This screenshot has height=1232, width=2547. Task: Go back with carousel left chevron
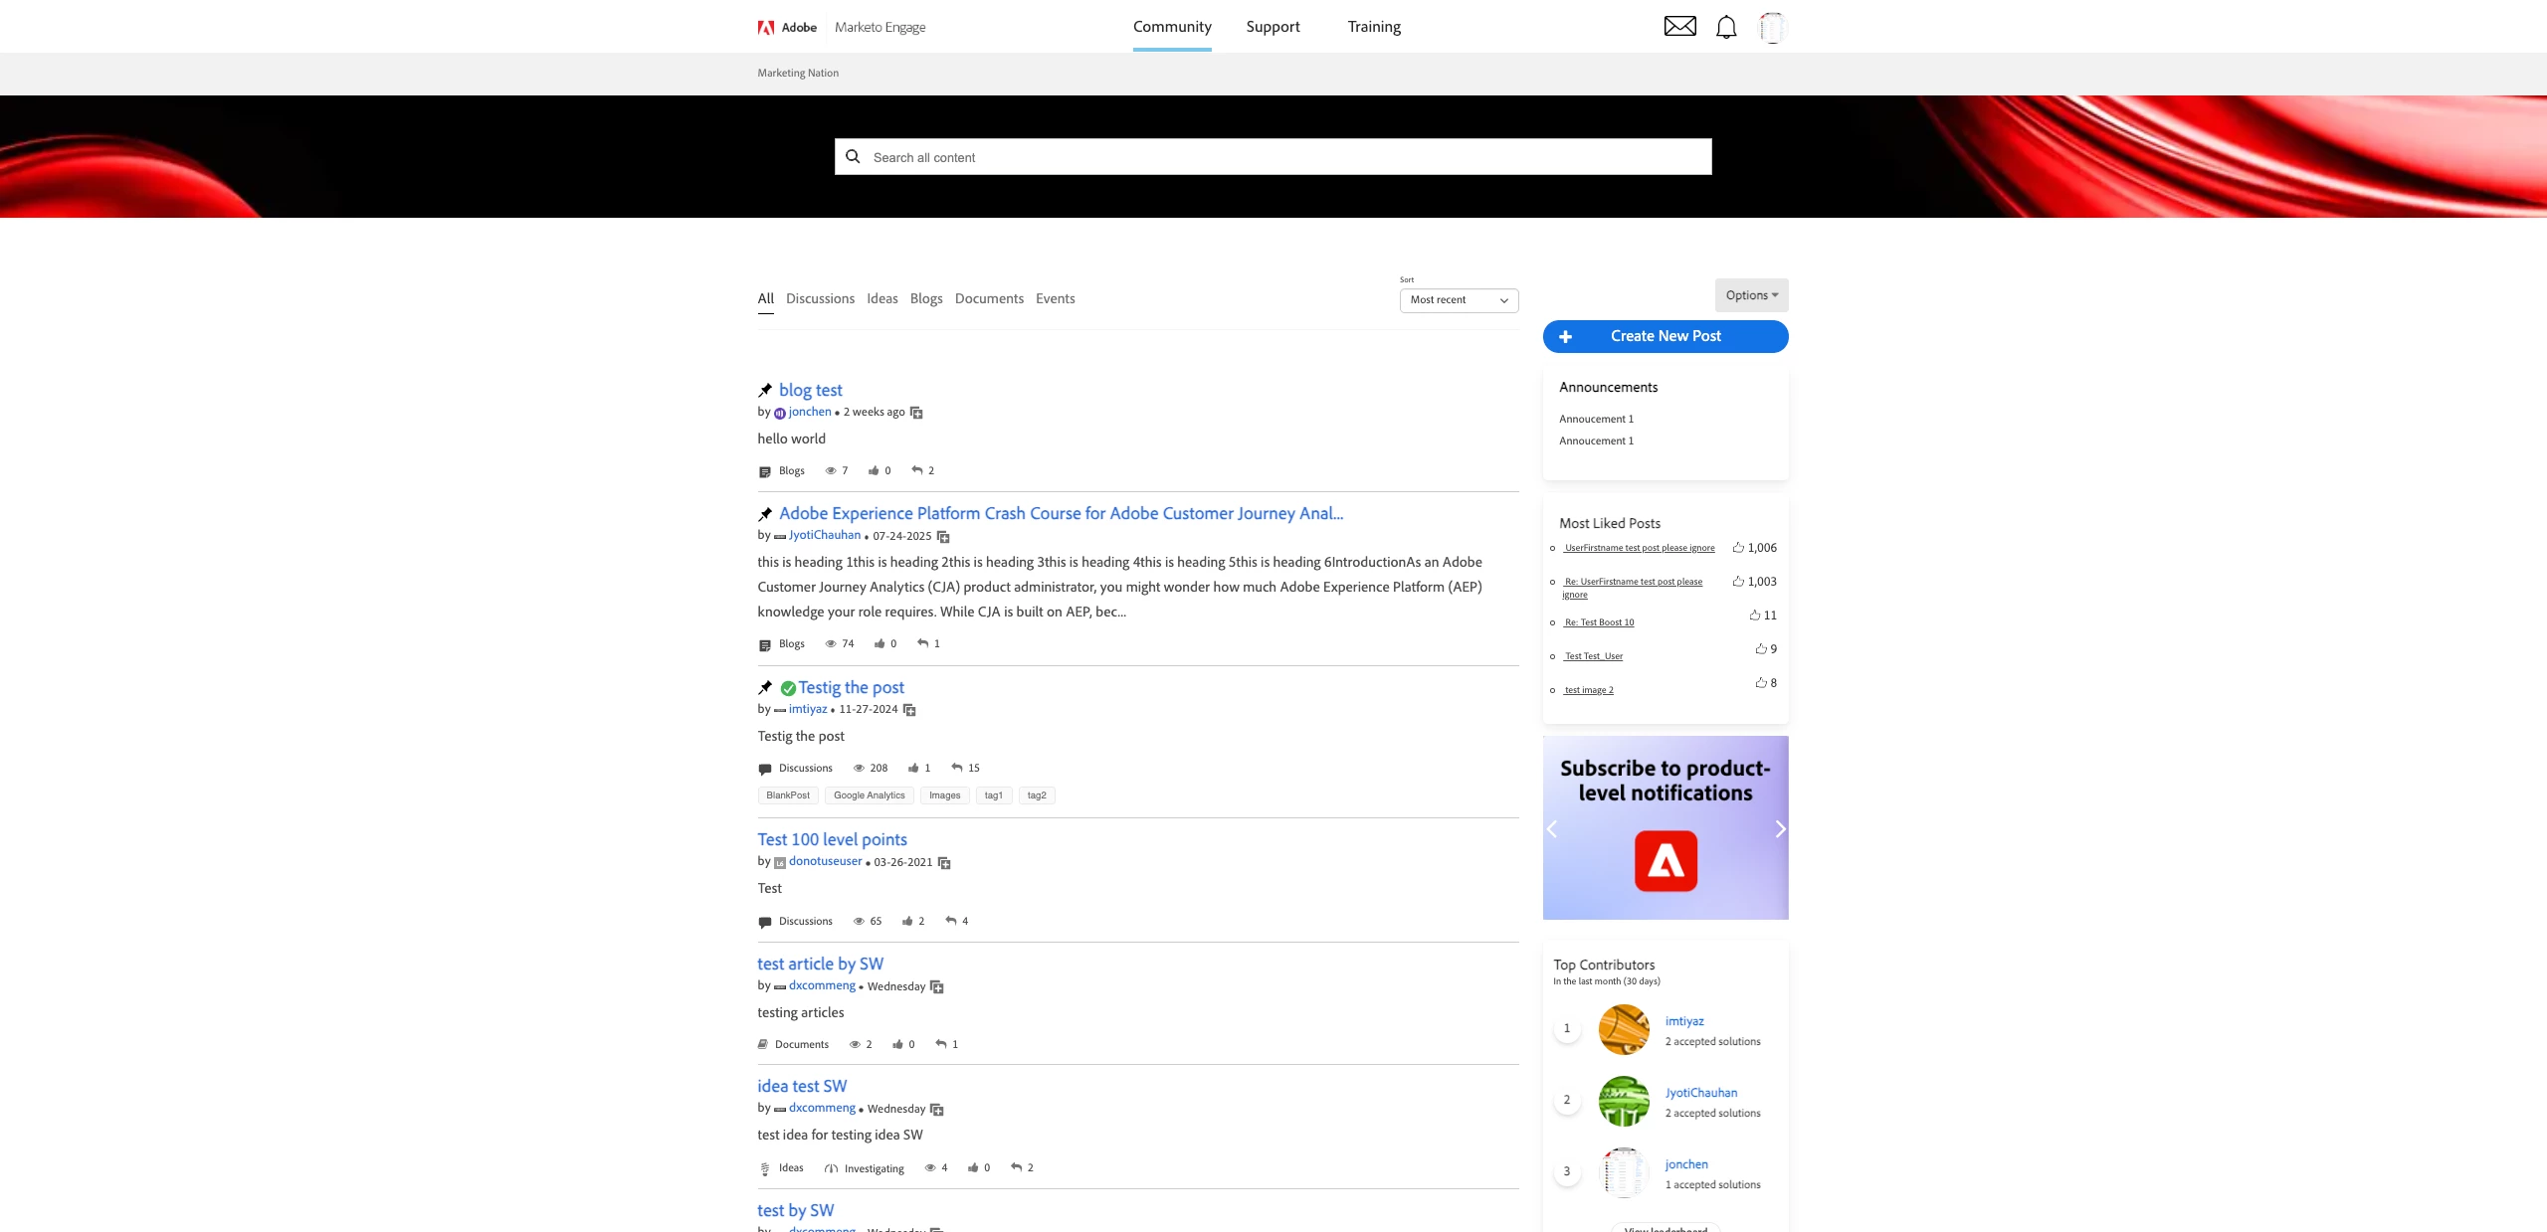coord(1551,828)
